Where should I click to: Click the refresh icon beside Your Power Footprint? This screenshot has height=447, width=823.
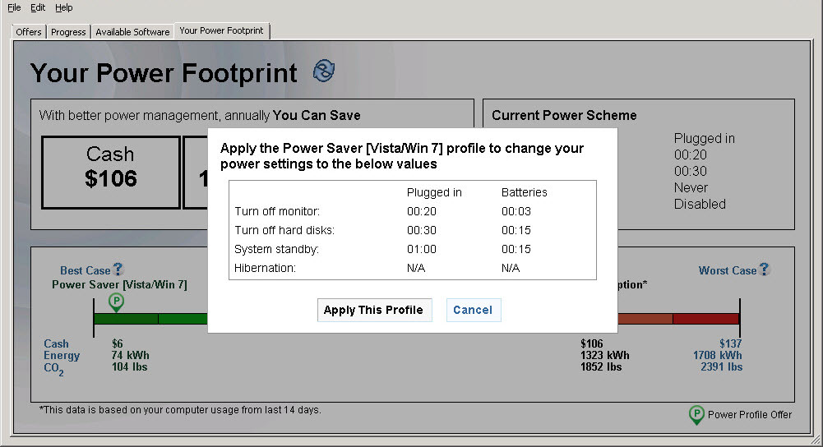click(323, 71)
